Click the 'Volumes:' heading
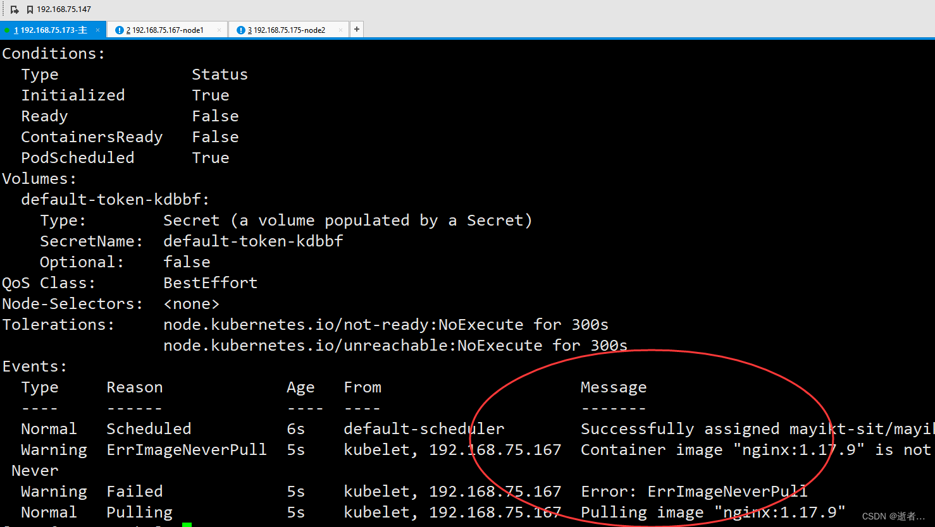Image resolution: width=935 pixels, height=527 pixels. coord(39,179)
